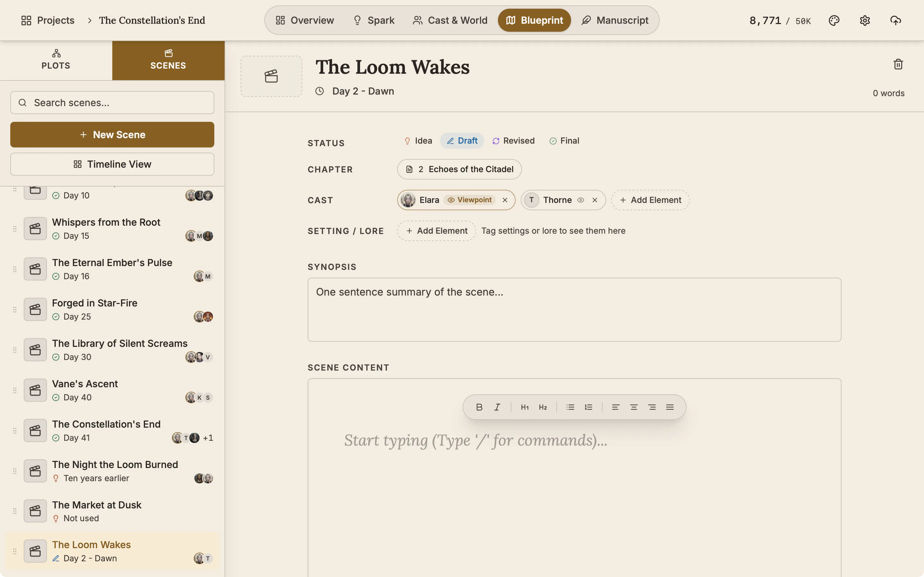
Task: Select The Night the Loom Burned scene
Action: click(x=112, y=471)
